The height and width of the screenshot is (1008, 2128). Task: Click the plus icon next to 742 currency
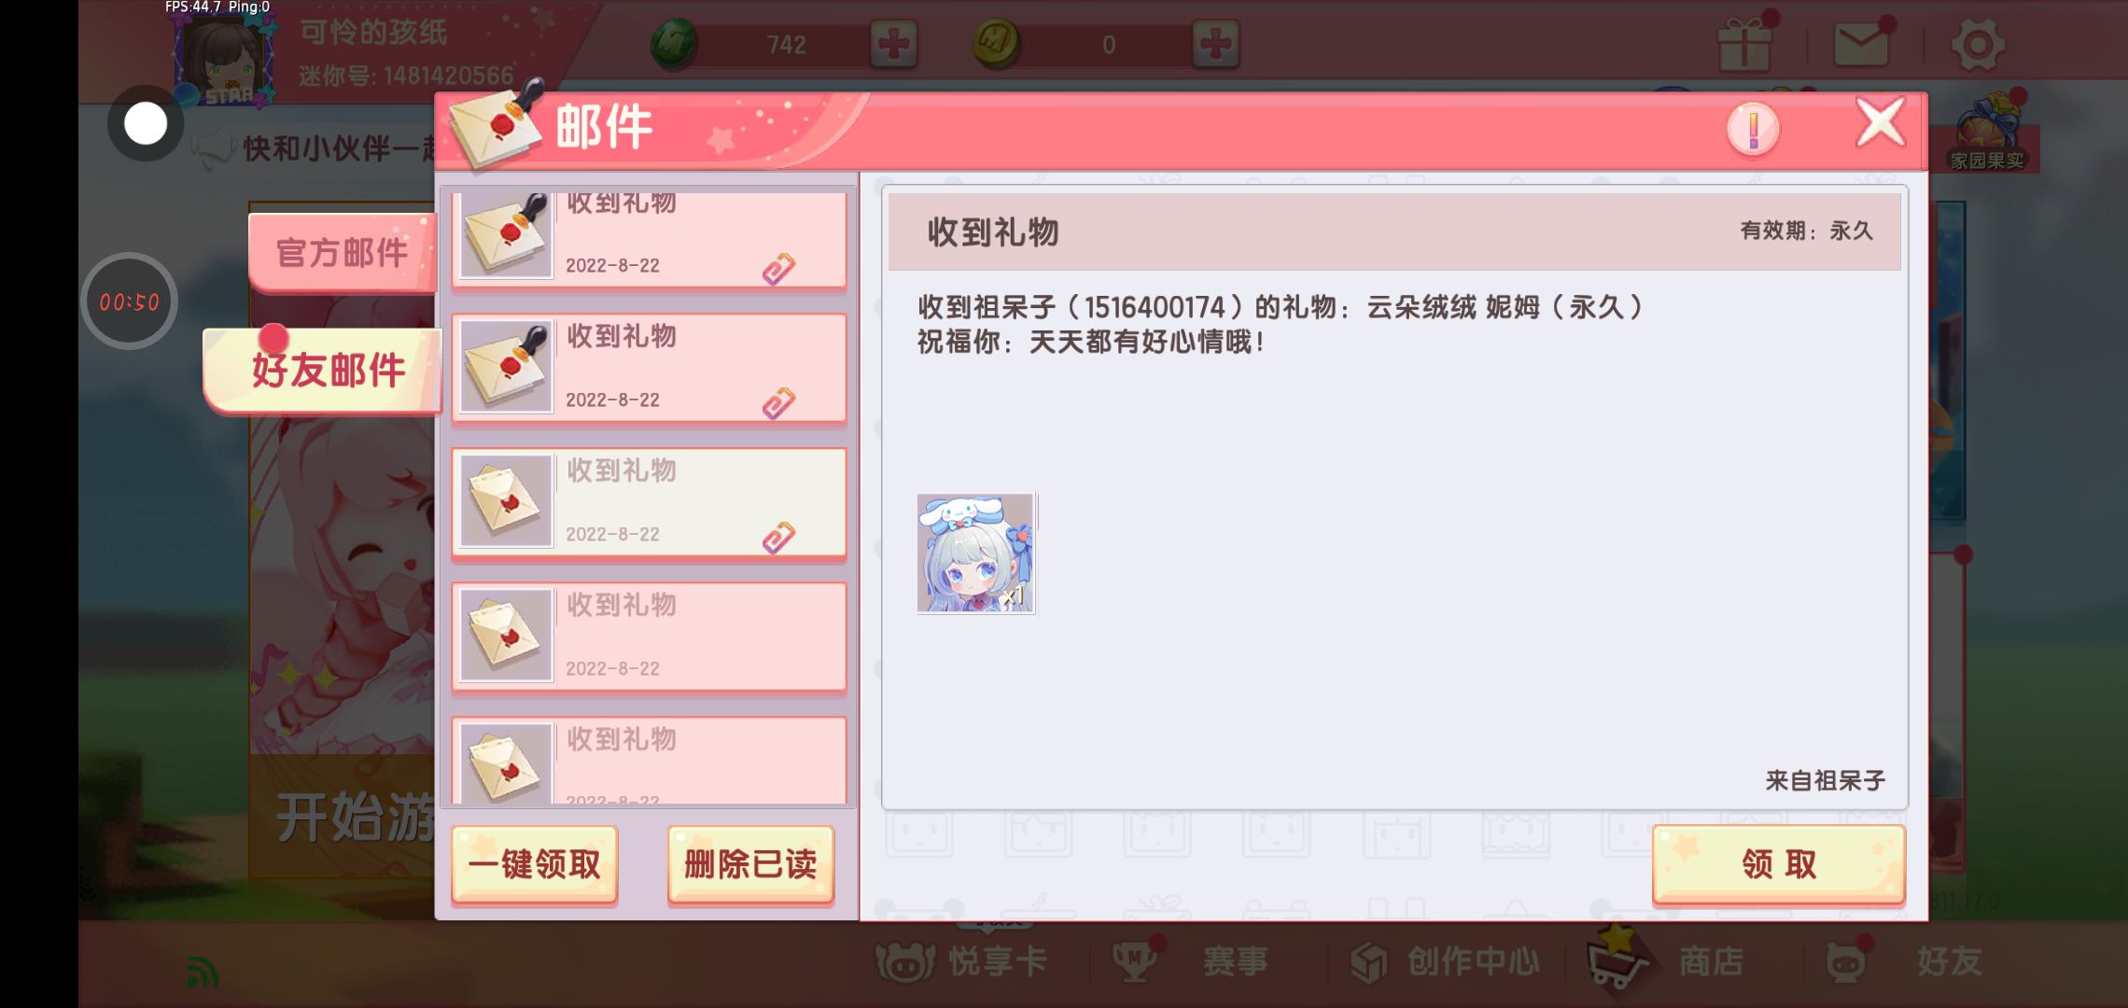(893, 44)
